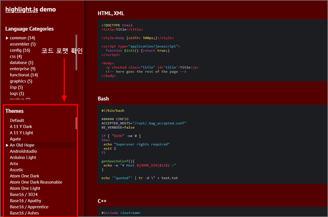Click the #include <iostream> line

coord(121,213)
